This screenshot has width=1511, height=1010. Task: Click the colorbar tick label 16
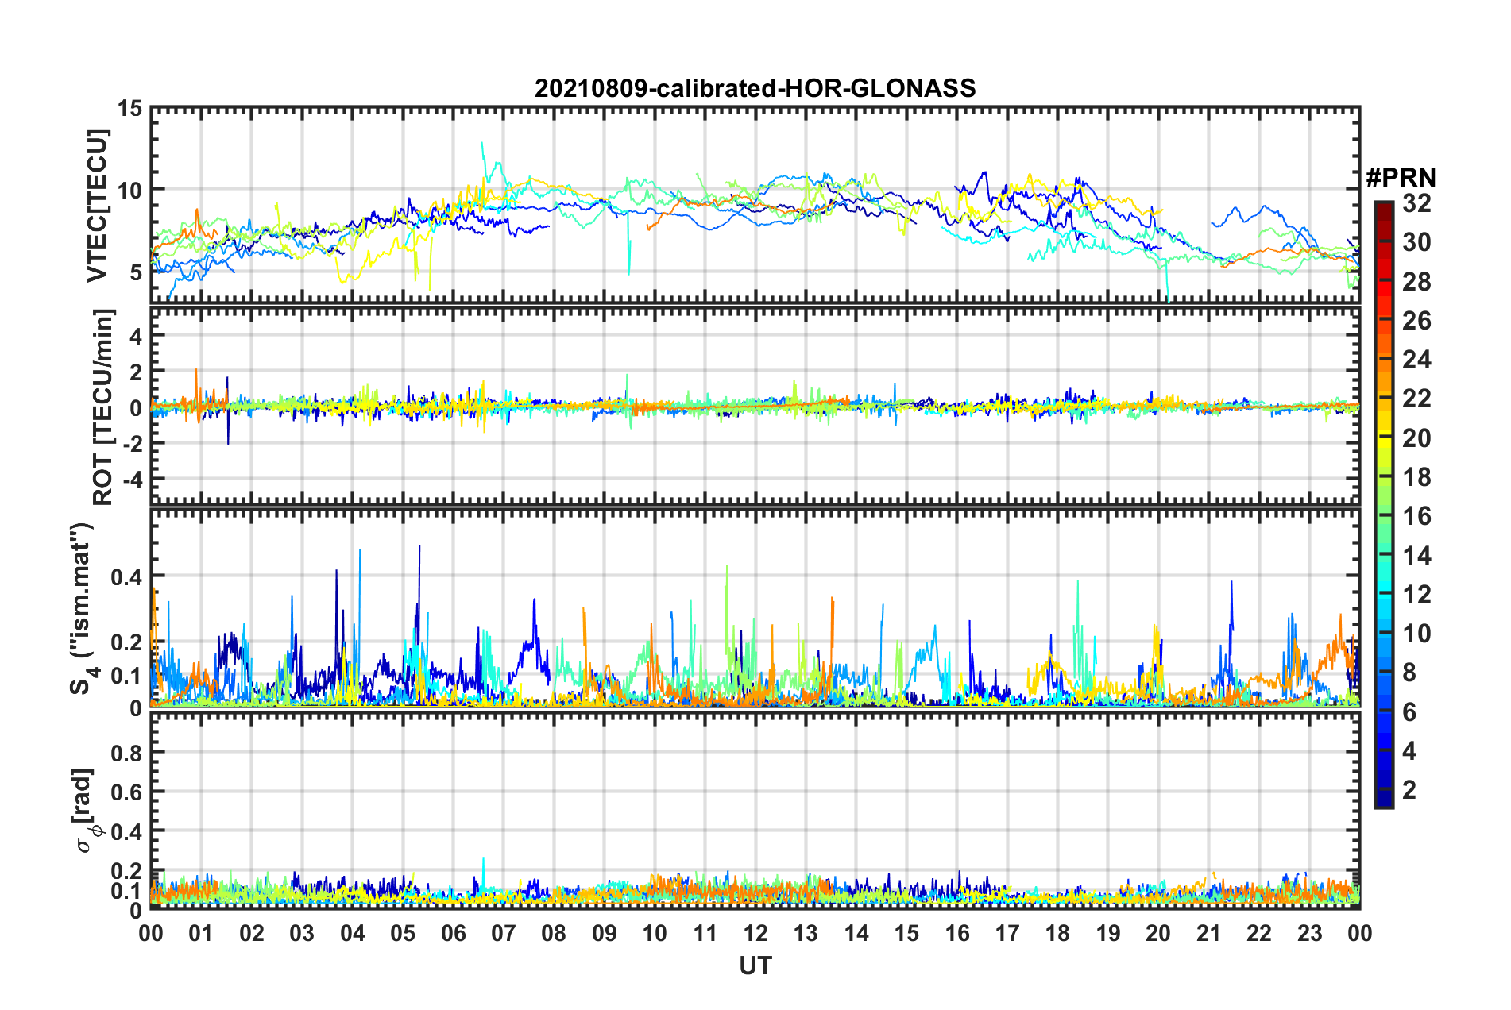pyautogui.click(x=1416, y=516)
